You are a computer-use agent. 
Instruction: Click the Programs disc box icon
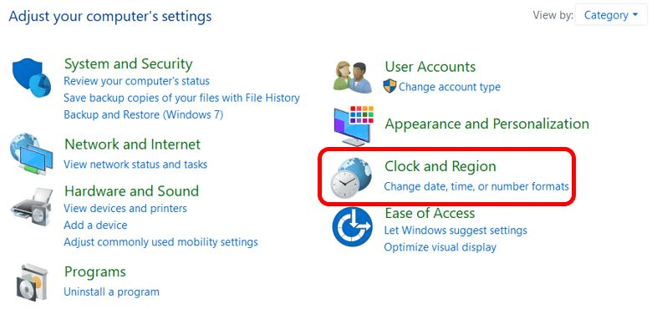(x=31, y=281)
